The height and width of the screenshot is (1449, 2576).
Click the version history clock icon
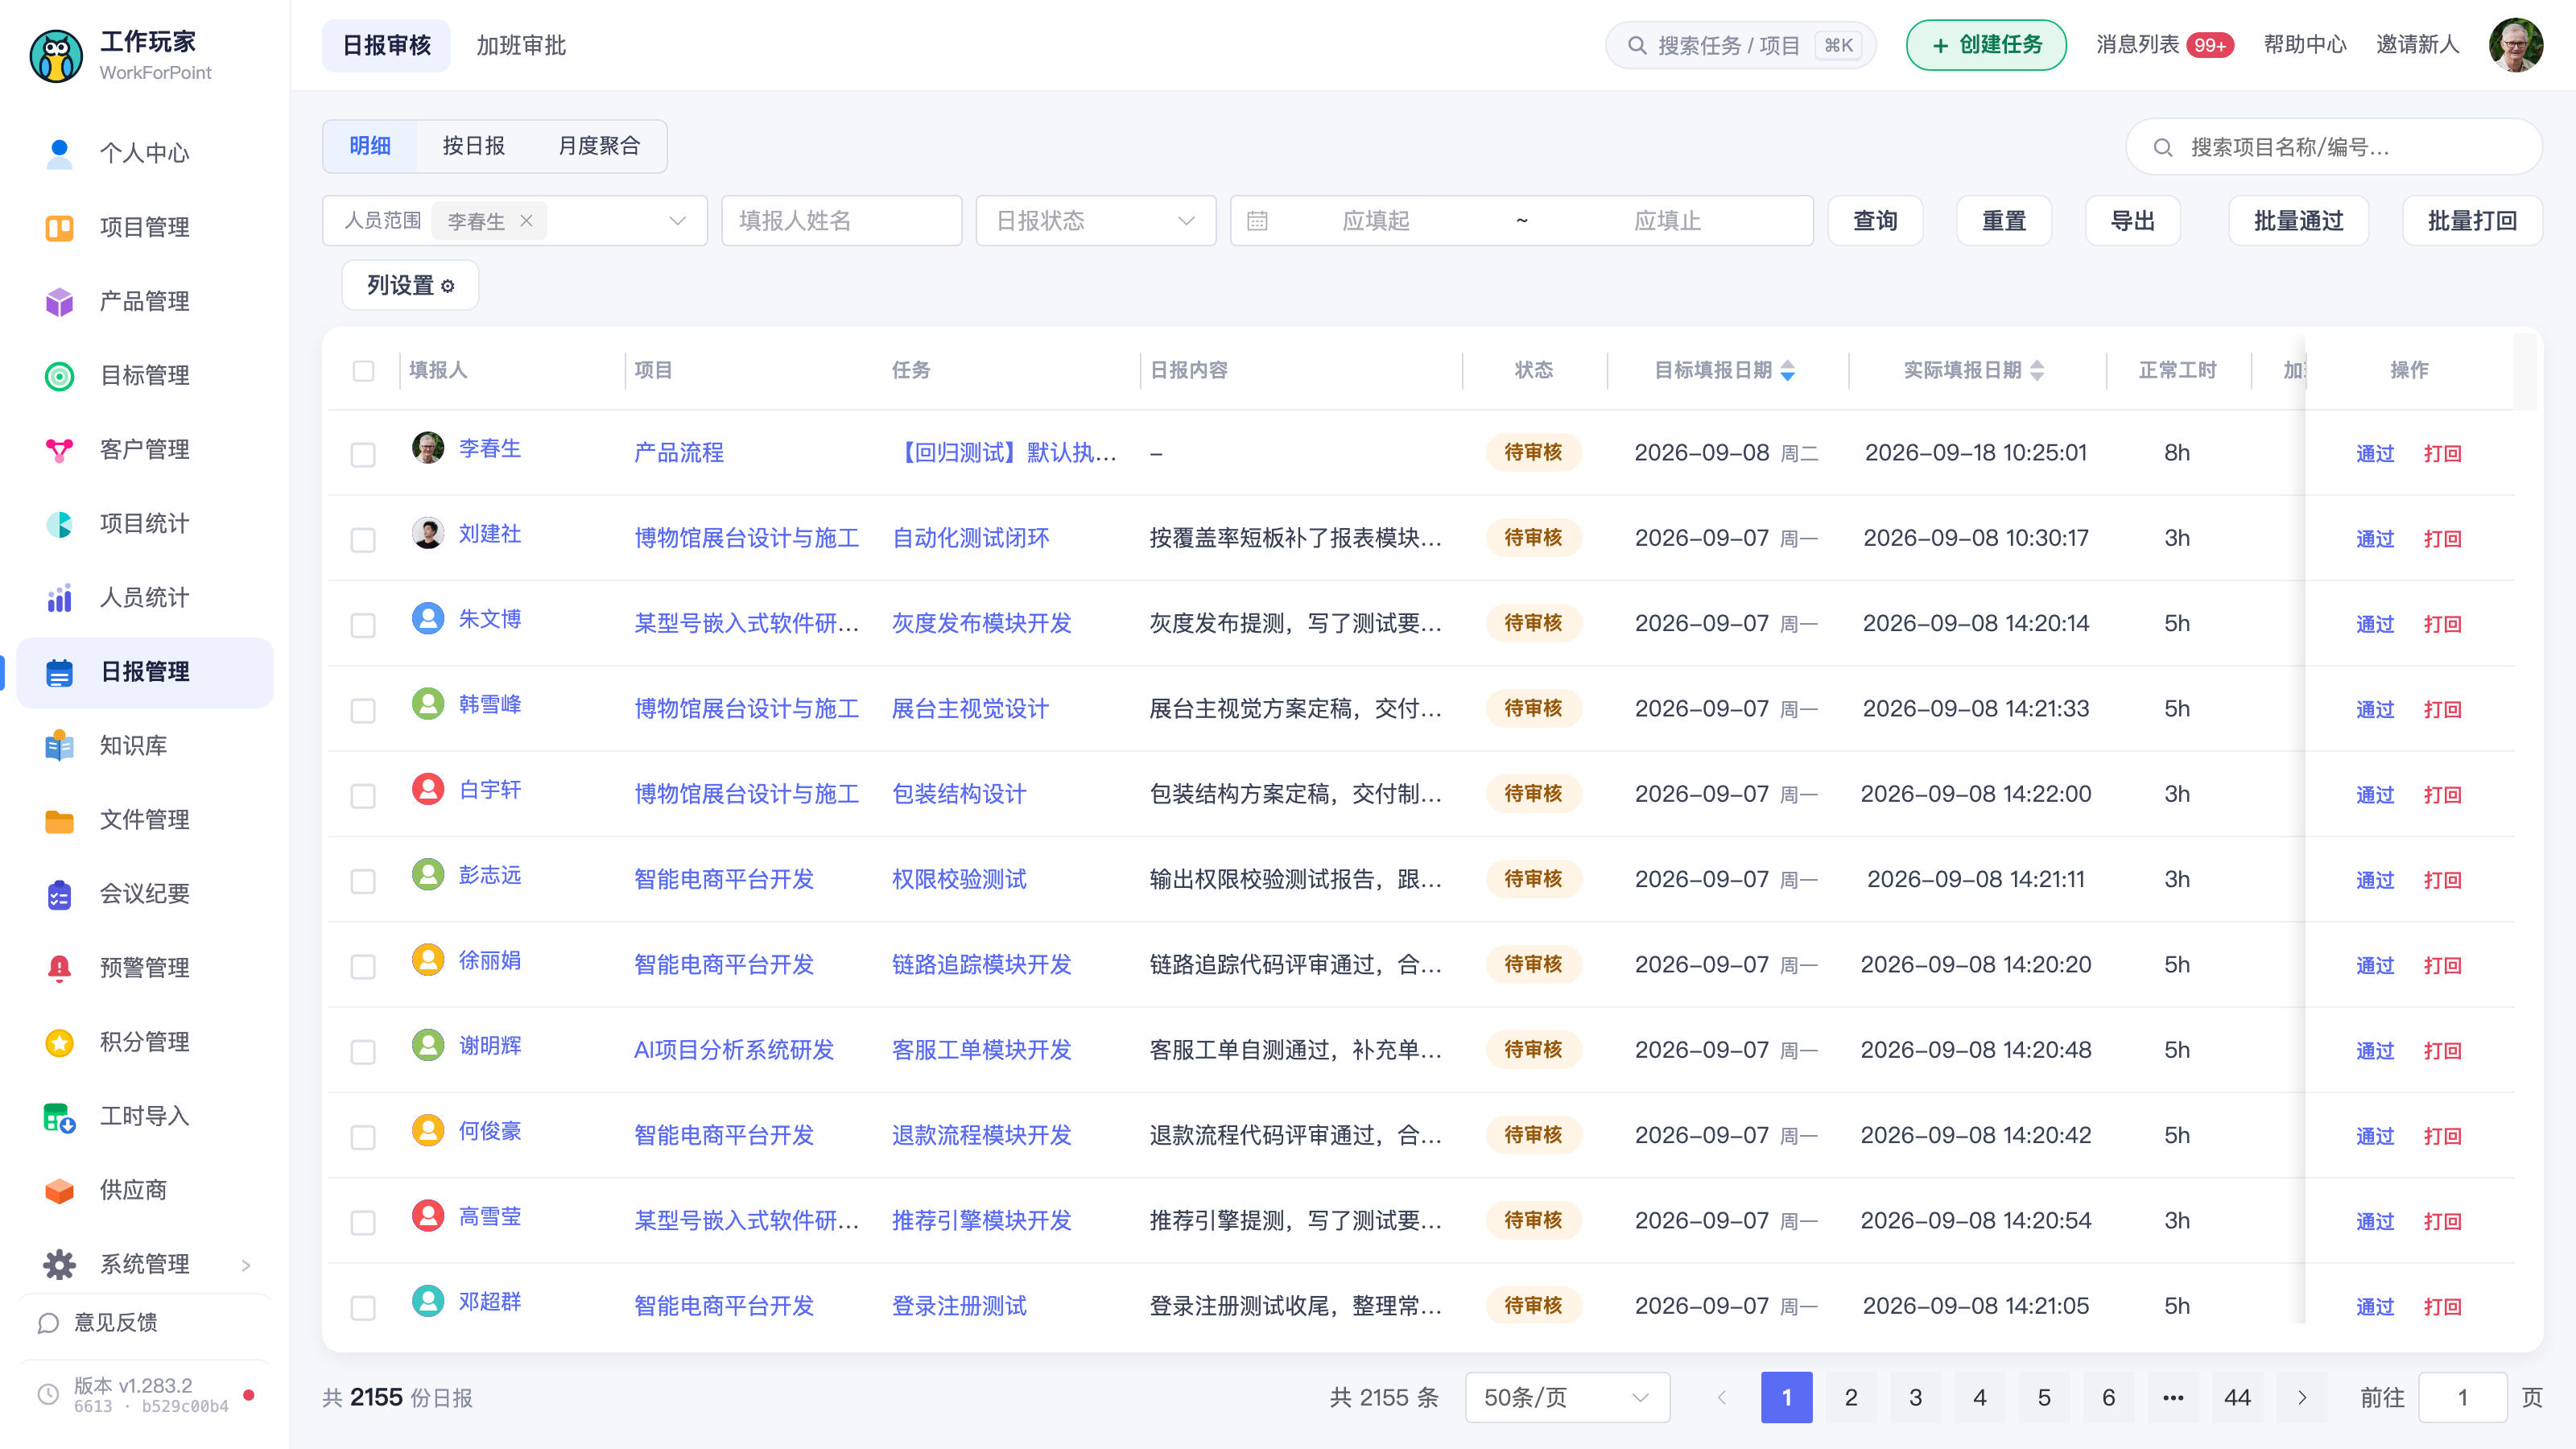click(x=48, y=1394)
